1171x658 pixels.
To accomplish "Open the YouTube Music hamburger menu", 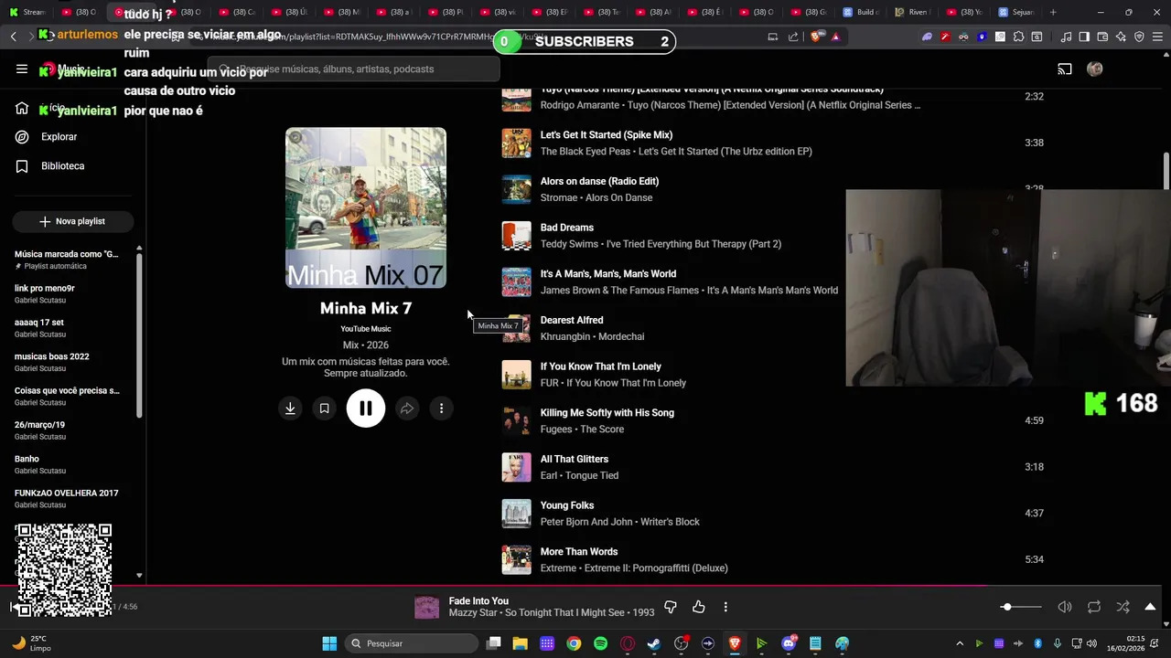I will pos(22,69).
